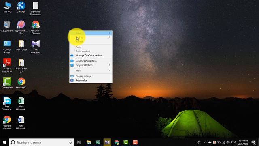Viewport: 259px width, 146px height.
Task: Open the Action Center notifications icon
Action: pyautogui.click(x=254, y=142)
